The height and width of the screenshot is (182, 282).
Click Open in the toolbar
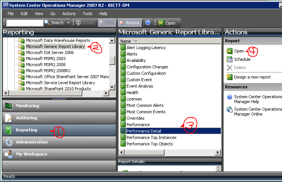167,23
